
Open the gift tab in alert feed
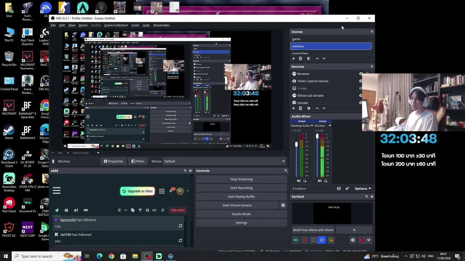(x=66, y=210)
